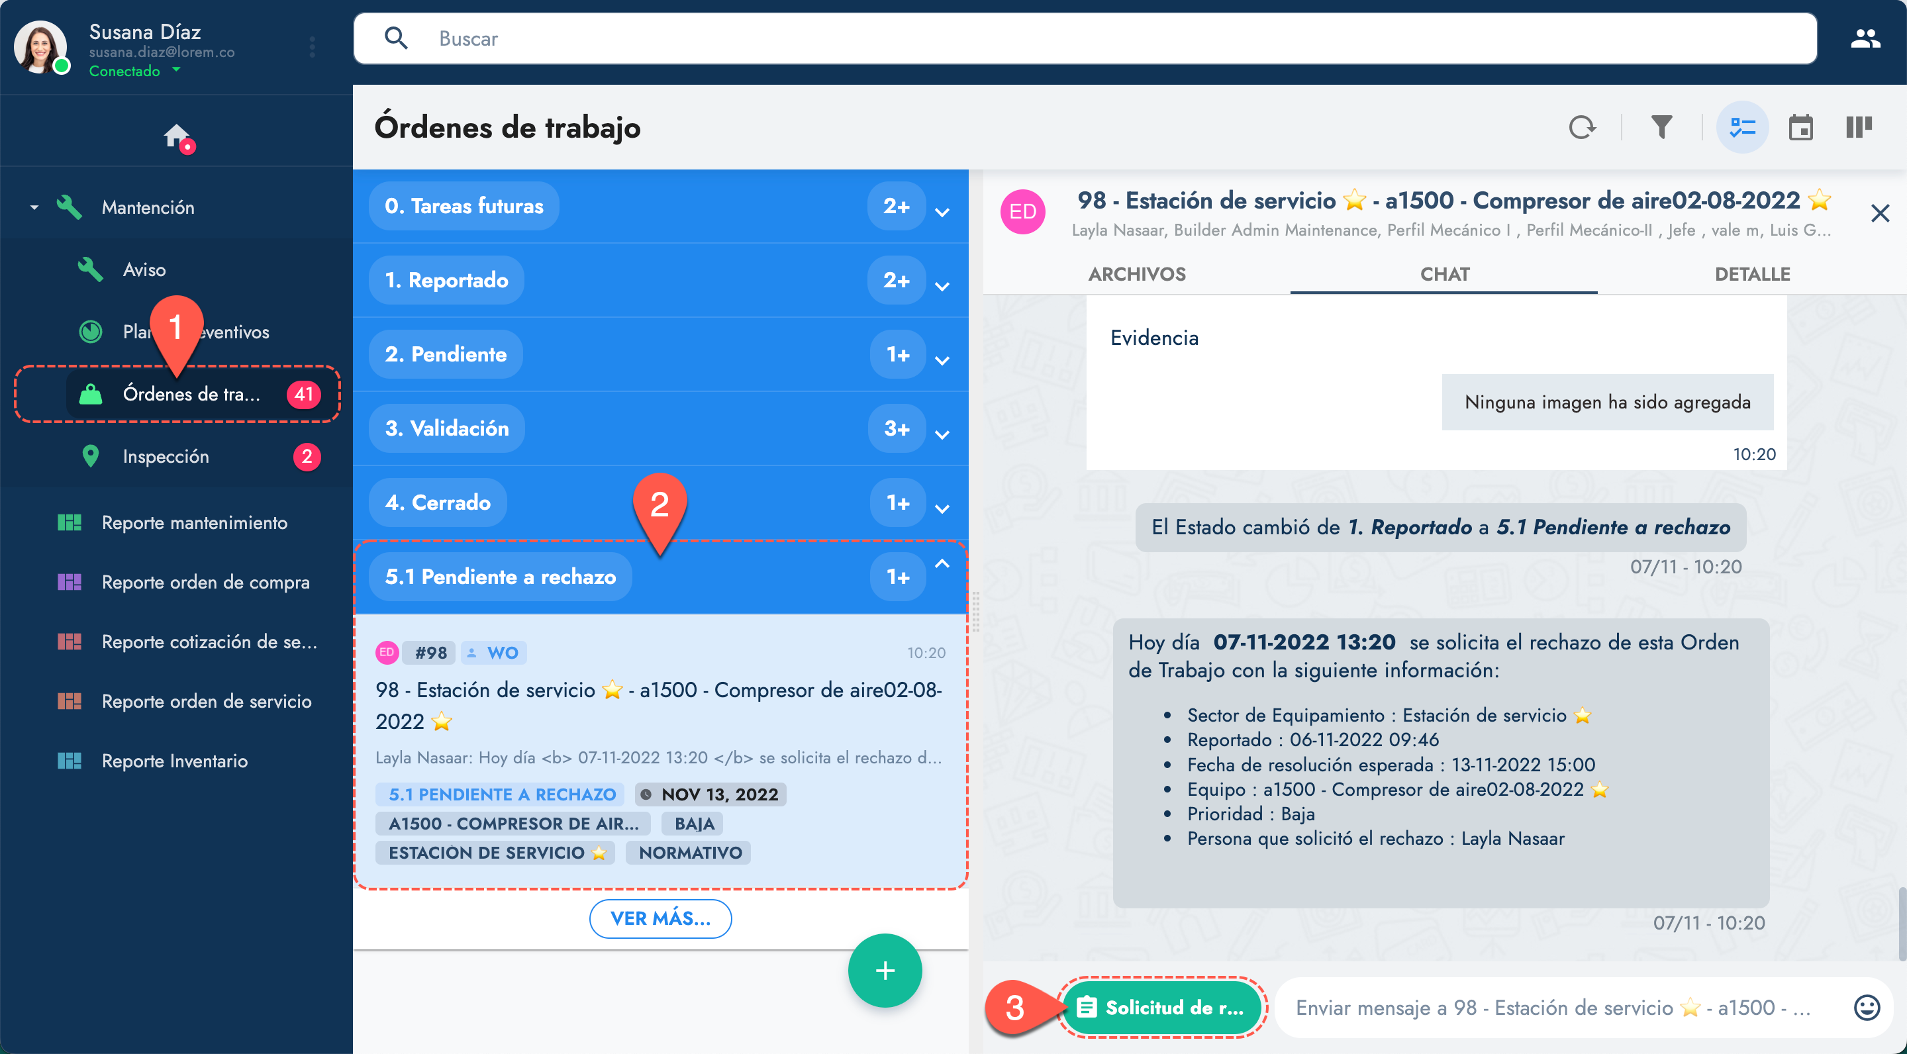Go to the home icon
Viewport: 1907px width, 1054px height.
coord(177,136)
